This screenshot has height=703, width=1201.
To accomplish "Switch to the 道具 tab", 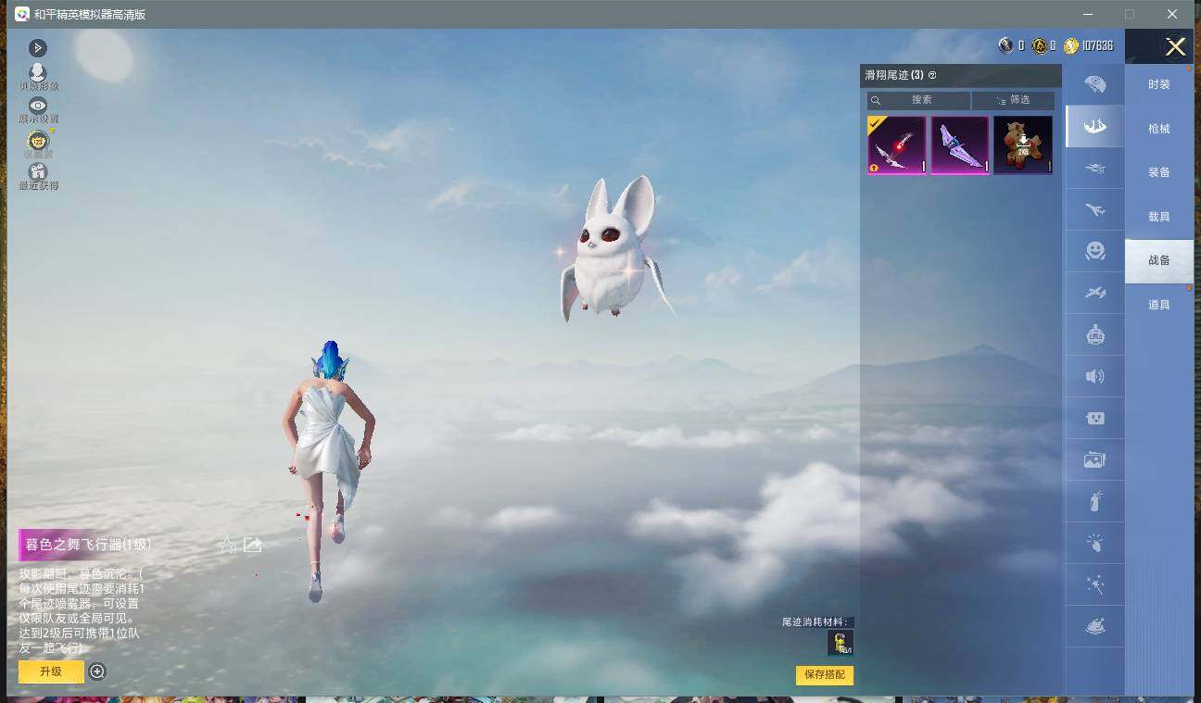I will click(1159, 305).
